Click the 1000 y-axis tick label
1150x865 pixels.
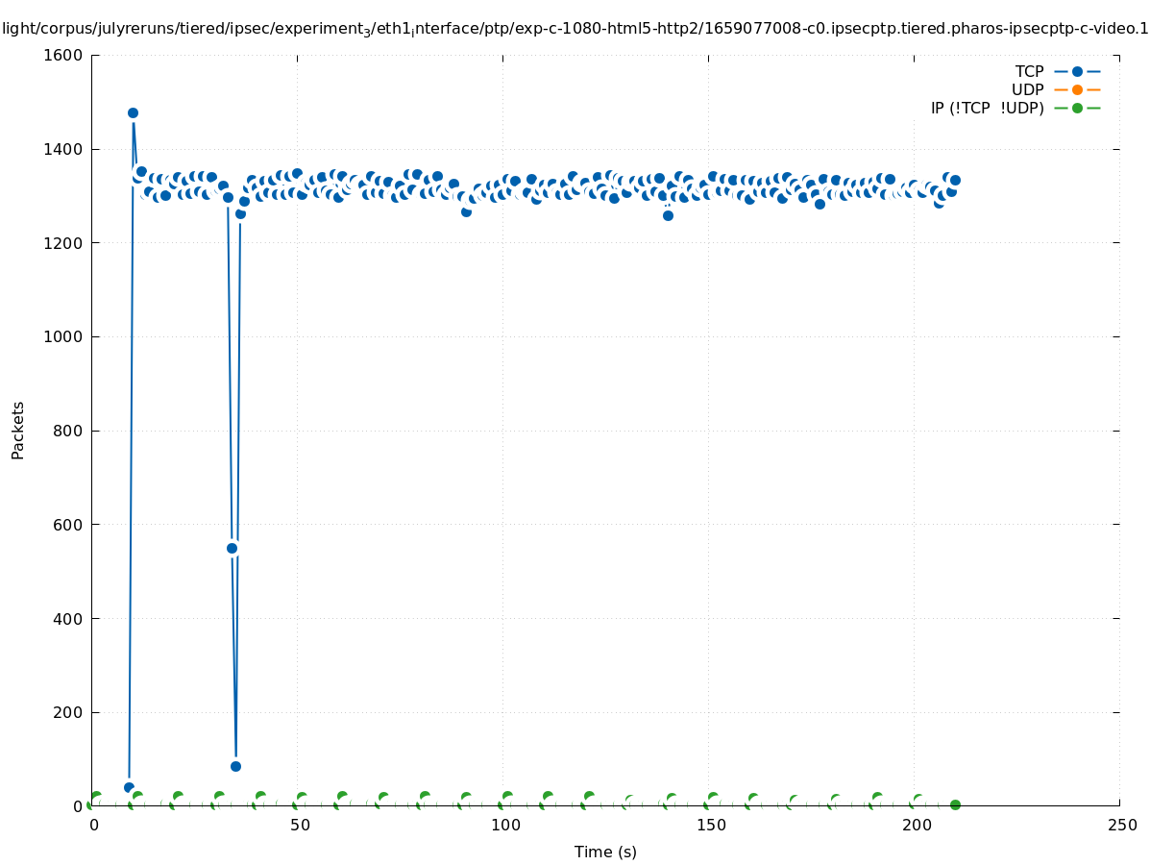[x=63, y=336]
